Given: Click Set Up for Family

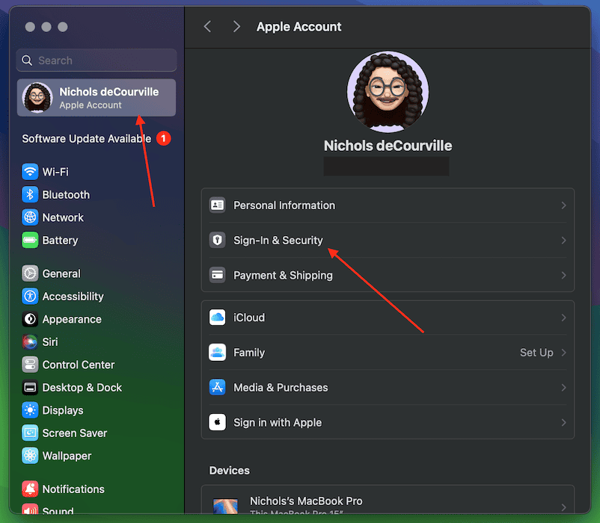Looking at the screenshot, I should (536, 353).
